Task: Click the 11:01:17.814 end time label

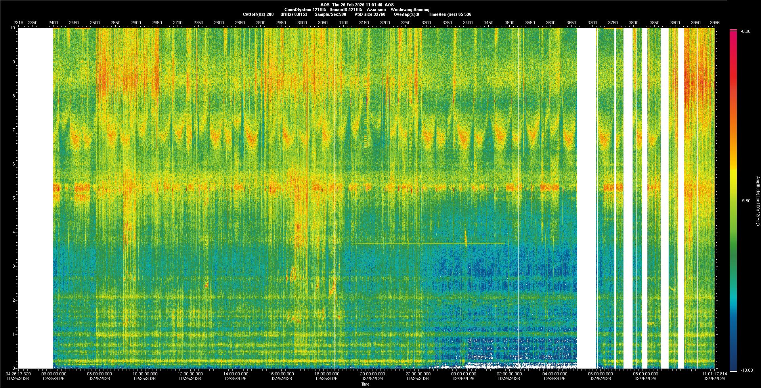Action: click(714, 374)
